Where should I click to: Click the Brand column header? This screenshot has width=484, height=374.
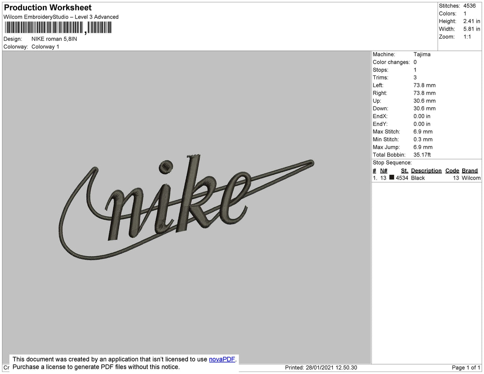(469, 170)
